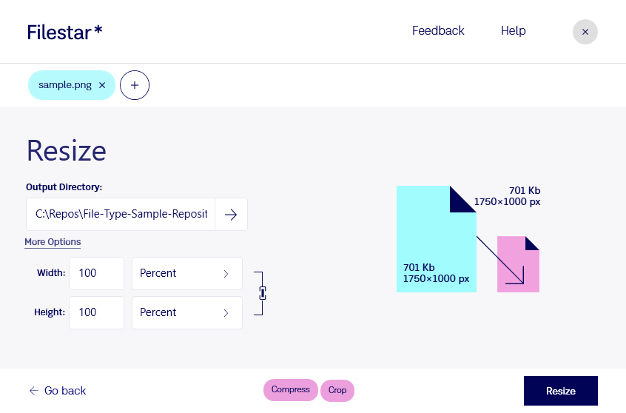Toggle the aspect ratio lock icon

click(262, 293)
